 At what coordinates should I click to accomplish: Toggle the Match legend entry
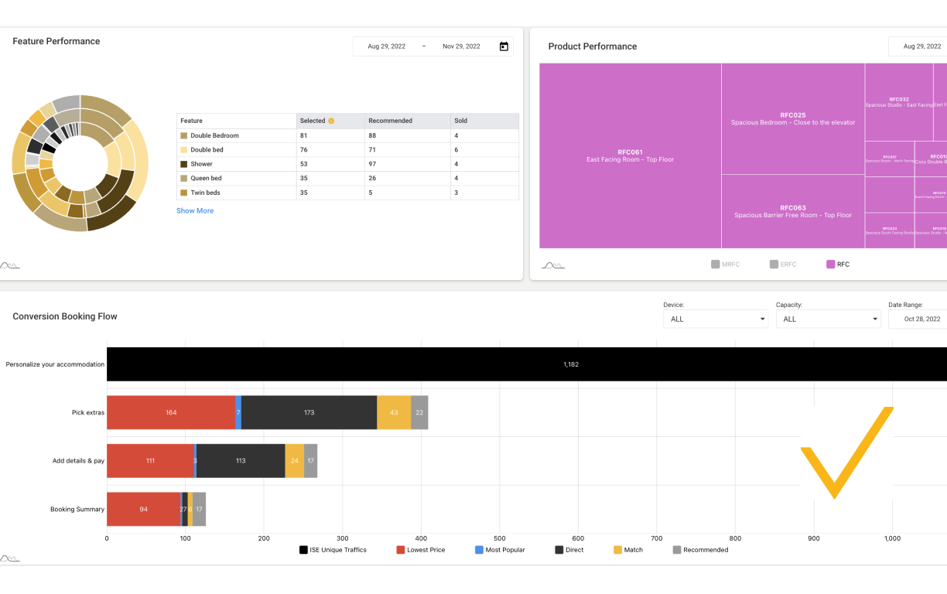click(x=628, y=550)
